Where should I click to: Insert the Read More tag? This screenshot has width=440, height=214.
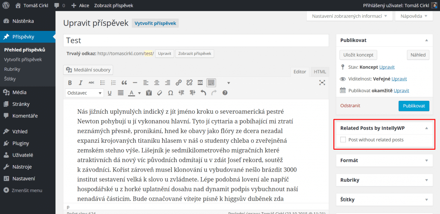[x=200, y=83]
